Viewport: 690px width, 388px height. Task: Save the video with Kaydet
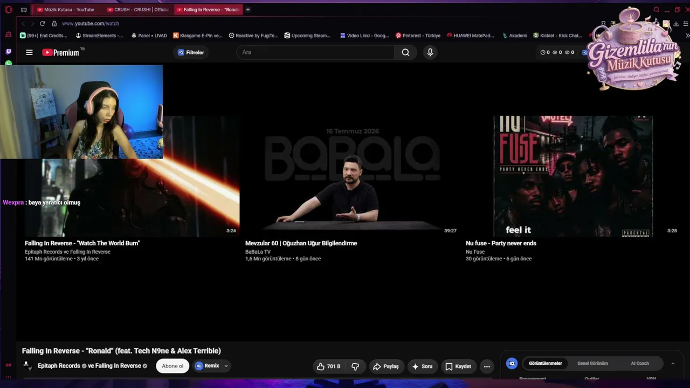tap(458, 366)
